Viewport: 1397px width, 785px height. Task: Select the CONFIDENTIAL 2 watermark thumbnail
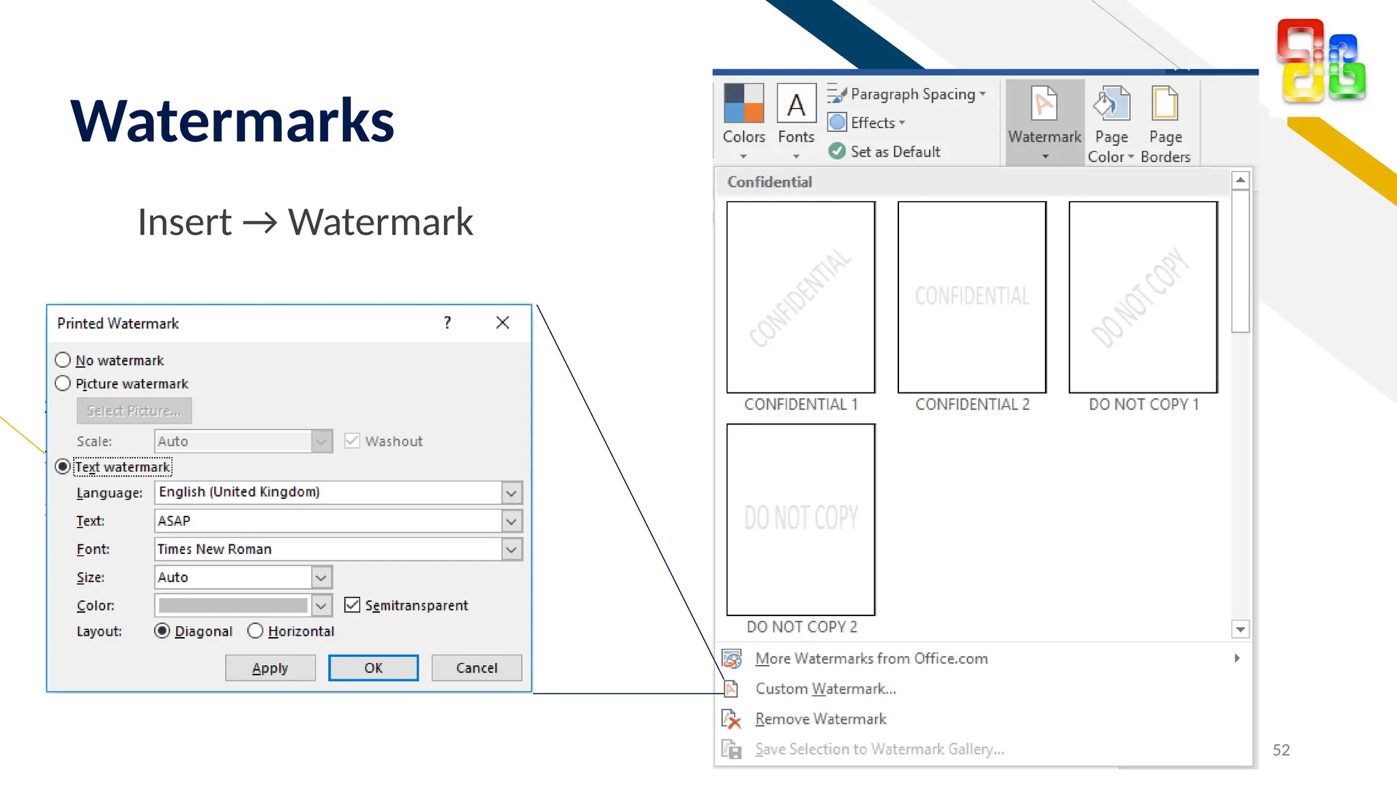point(972,297)
